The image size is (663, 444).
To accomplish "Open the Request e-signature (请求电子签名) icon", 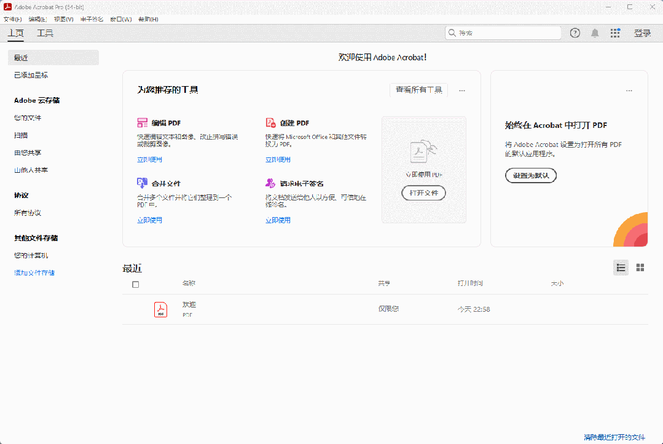I will (270, 183).
